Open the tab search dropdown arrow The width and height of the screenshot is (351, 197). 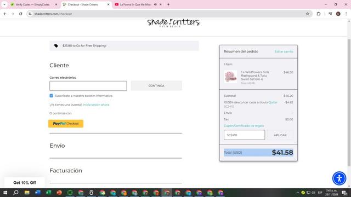pyautogui.click(x=4, y=4)
